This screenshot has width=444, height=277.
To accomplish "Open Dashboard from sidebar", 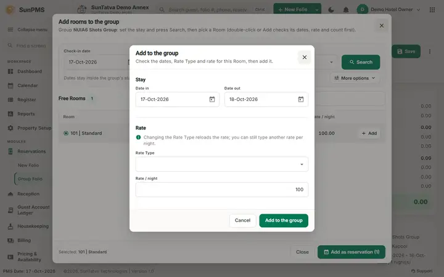I will click(29, 71).
